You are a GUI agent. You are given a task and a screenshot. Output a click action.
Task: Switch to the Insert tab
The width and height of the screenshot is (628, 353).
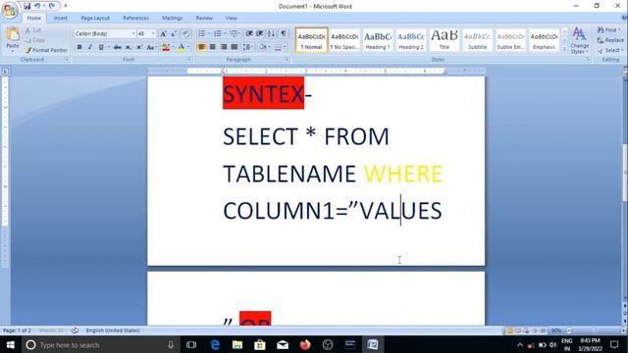[61, 18]
